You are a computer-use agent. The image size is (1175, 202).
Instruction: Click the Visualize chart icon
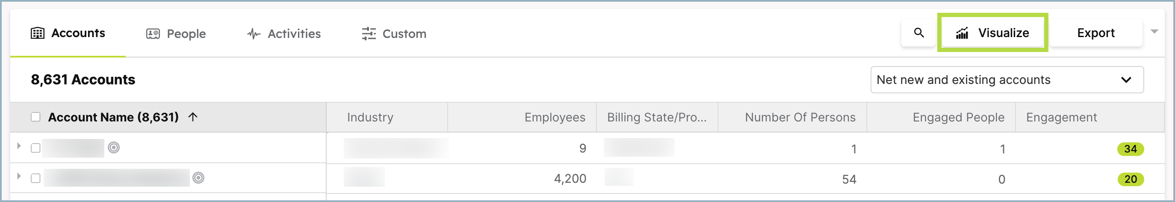click(x=962, y=33)
